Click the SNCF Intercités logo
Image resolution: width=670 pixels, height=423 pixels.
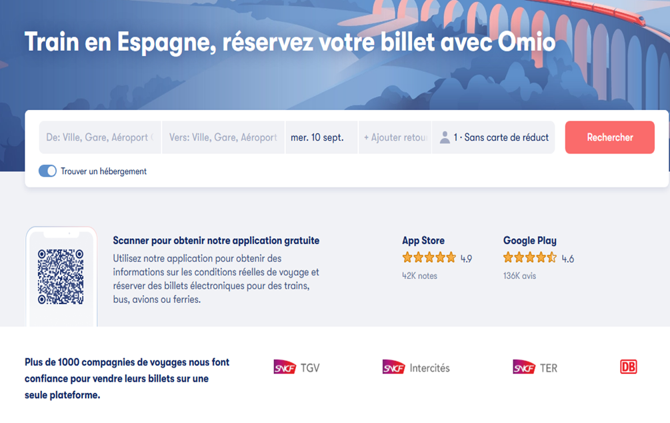pos(416,368)
